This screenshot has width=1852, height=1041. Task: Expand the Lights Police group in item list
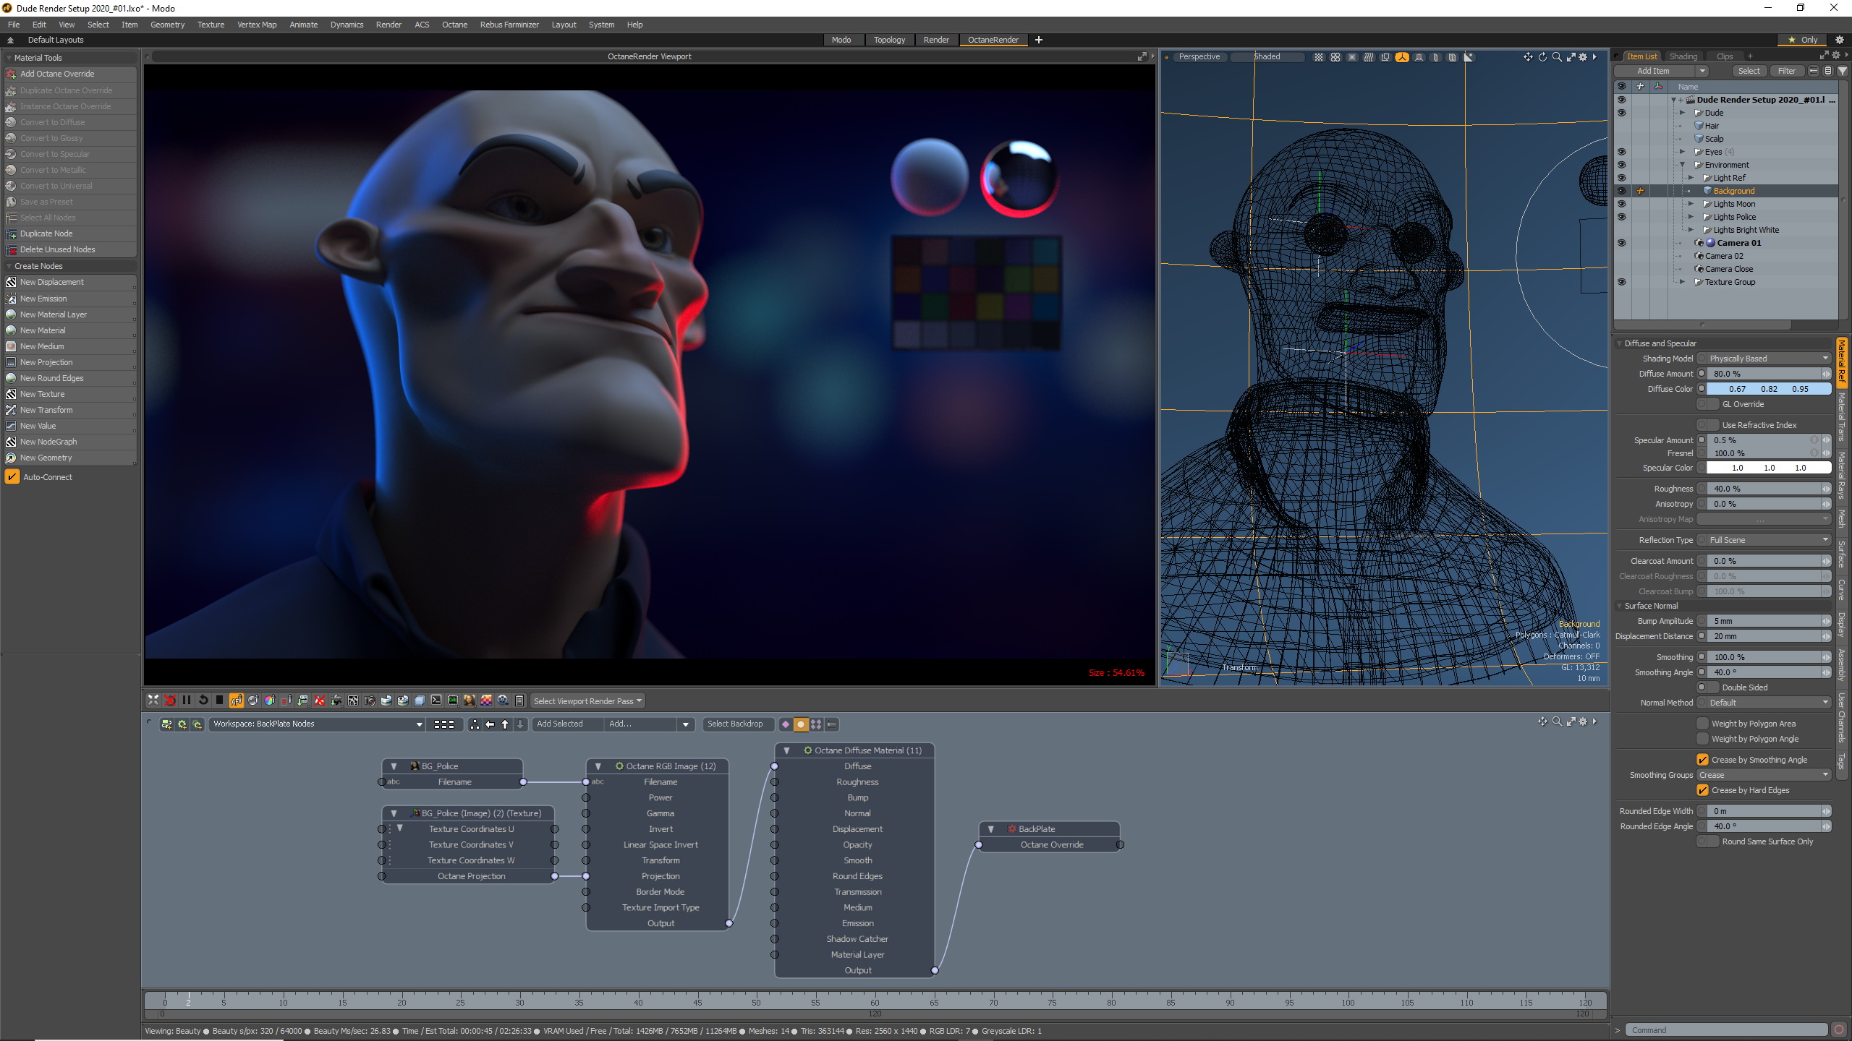pyautogui.click(x=1691, y=217)
